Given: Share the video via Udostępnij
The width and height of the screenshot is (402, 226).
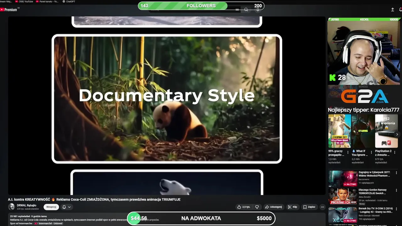Looking at the screenshot, I should coord(273,207).
